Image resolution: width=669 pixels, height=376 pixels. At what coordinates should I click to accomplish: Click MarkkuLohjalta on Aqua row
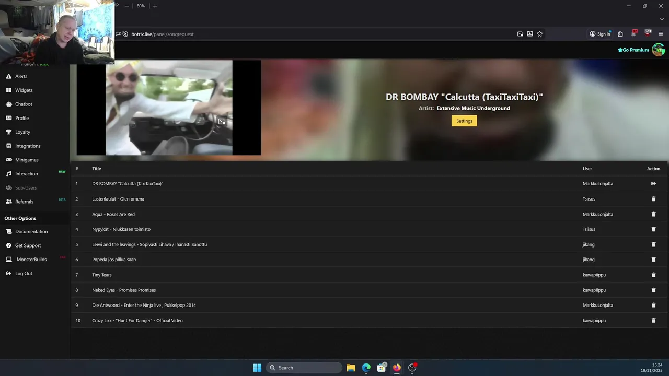(598, 214)
